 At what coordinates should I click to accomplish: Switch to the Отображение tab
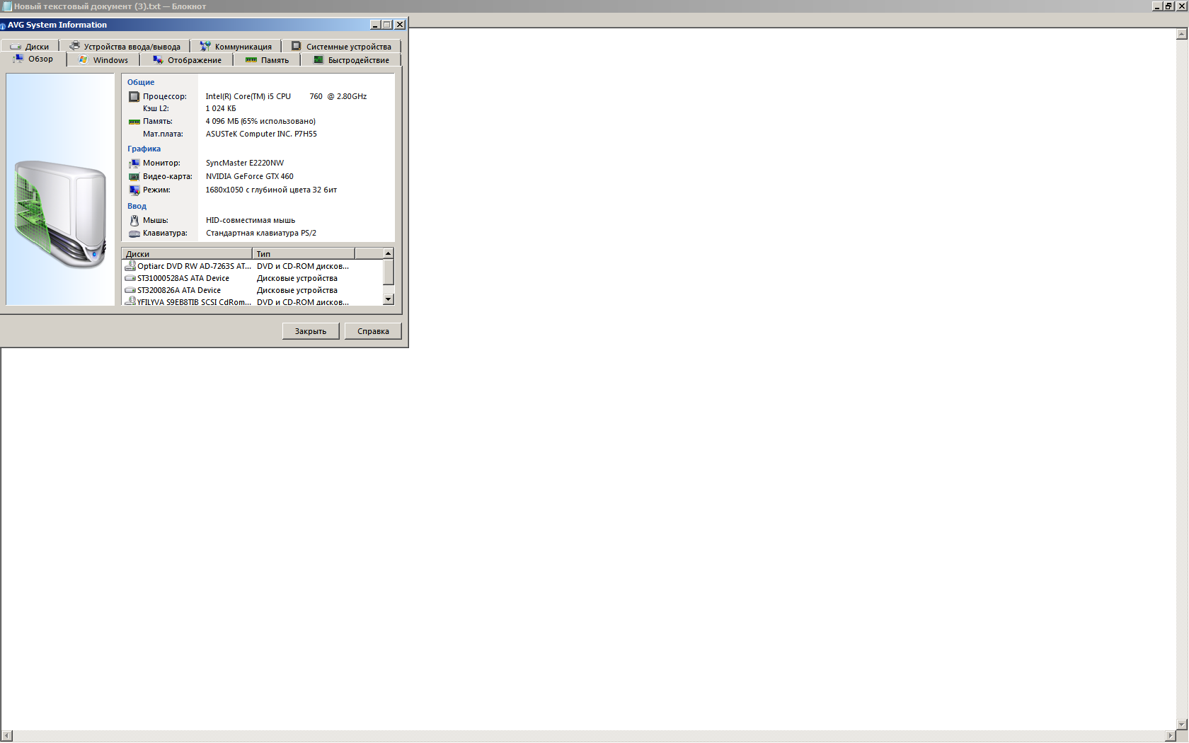tap(187, 60)
